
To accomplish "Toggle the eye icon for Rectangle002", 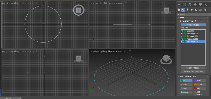I will pos(182,39).
